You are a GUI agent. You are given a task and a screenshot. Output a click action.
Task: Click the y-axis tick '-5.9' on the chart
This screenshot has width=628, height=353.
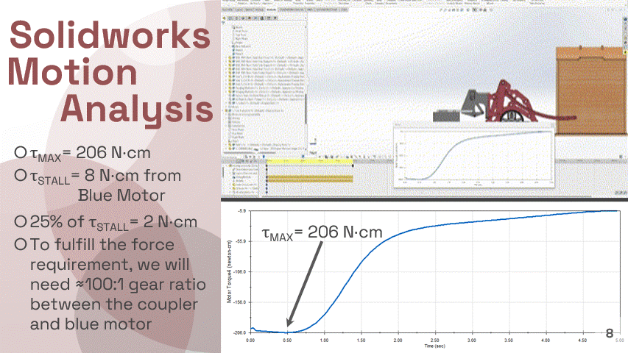click(x=242, y=211)
